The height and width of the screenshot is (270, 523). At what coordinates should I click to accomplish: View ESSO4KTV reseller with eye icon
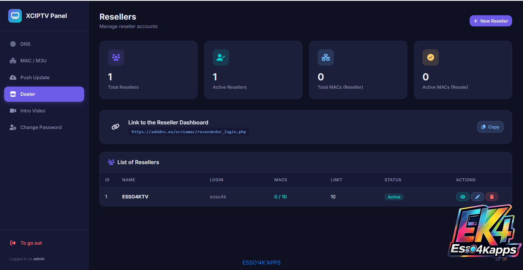(463, 197)
